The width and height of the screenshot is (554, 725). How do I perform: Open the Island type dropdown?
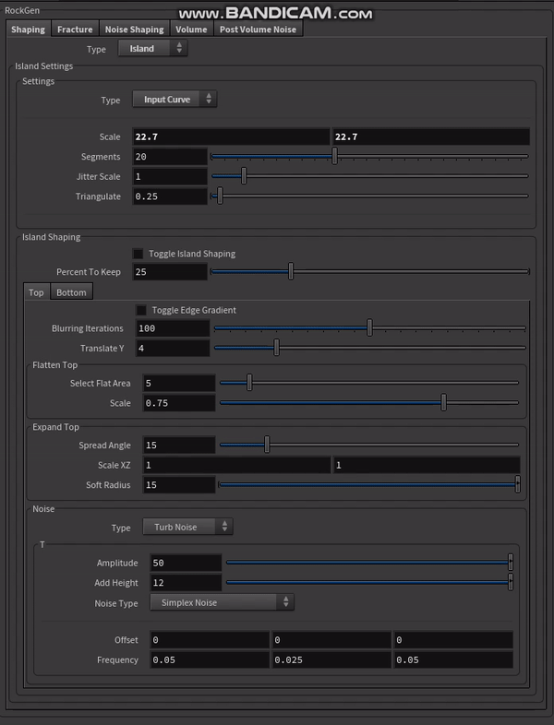[152, 49]
